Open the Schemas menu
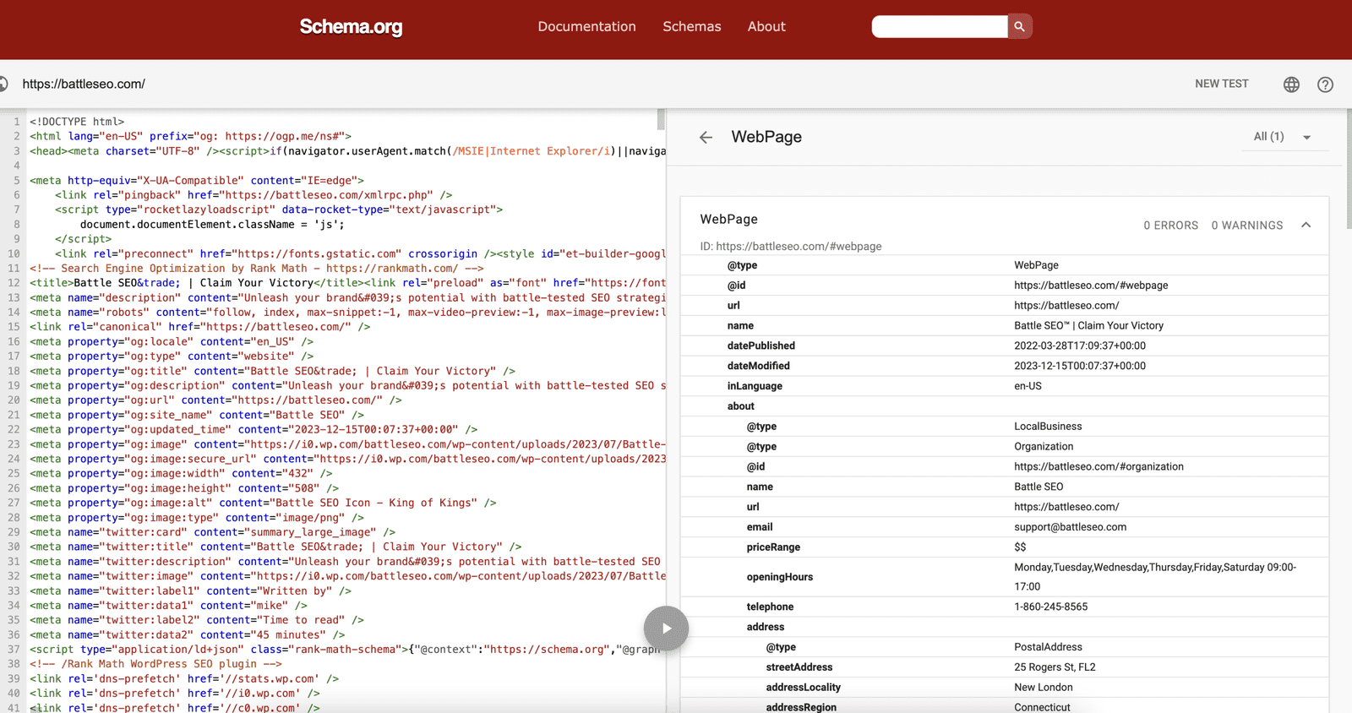The height and width of the screenshot is (713, 1352). tap(691, 26)
